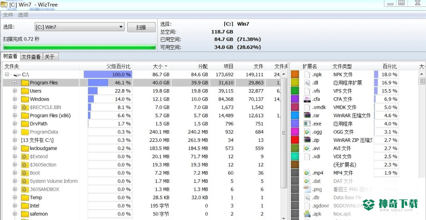Click the 240.1 MB size cell
The image size is (426, 220).
pyautogui.click(x=159, y=132)
